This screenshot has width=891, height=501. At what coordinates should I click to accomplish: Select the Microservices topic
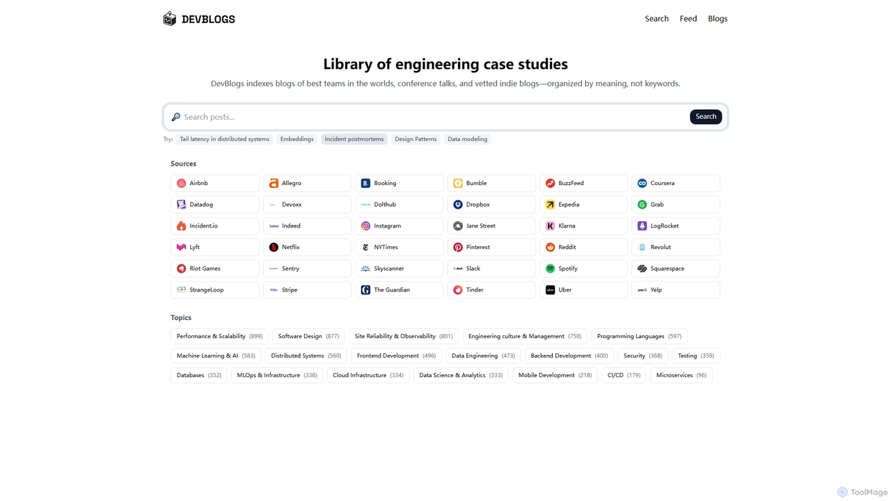pyautogui.click(x=681, y=375)
